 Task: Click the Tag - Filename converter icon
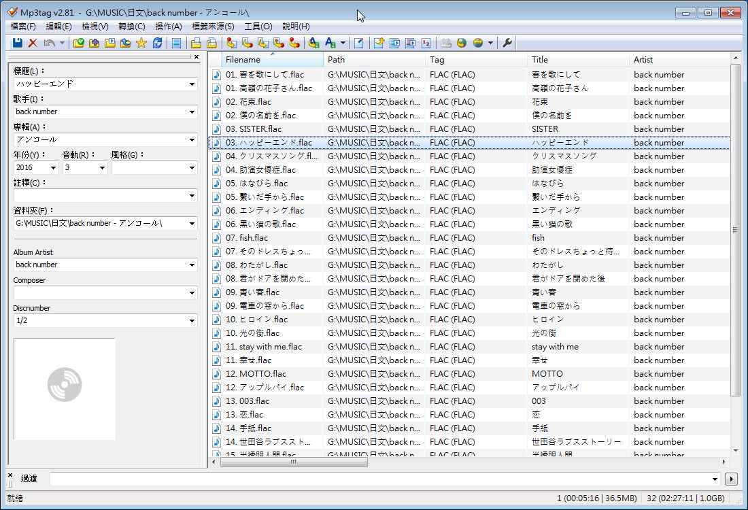232,43
